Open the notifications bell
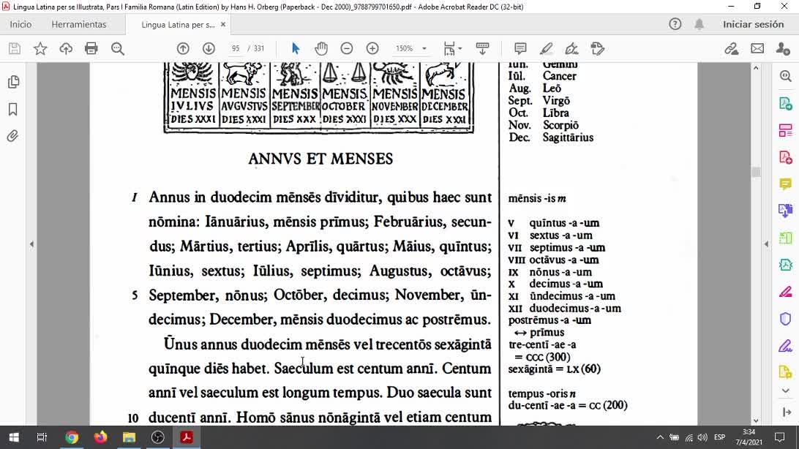Viewport: 799px width, 449px height. [x=699, y=24]
